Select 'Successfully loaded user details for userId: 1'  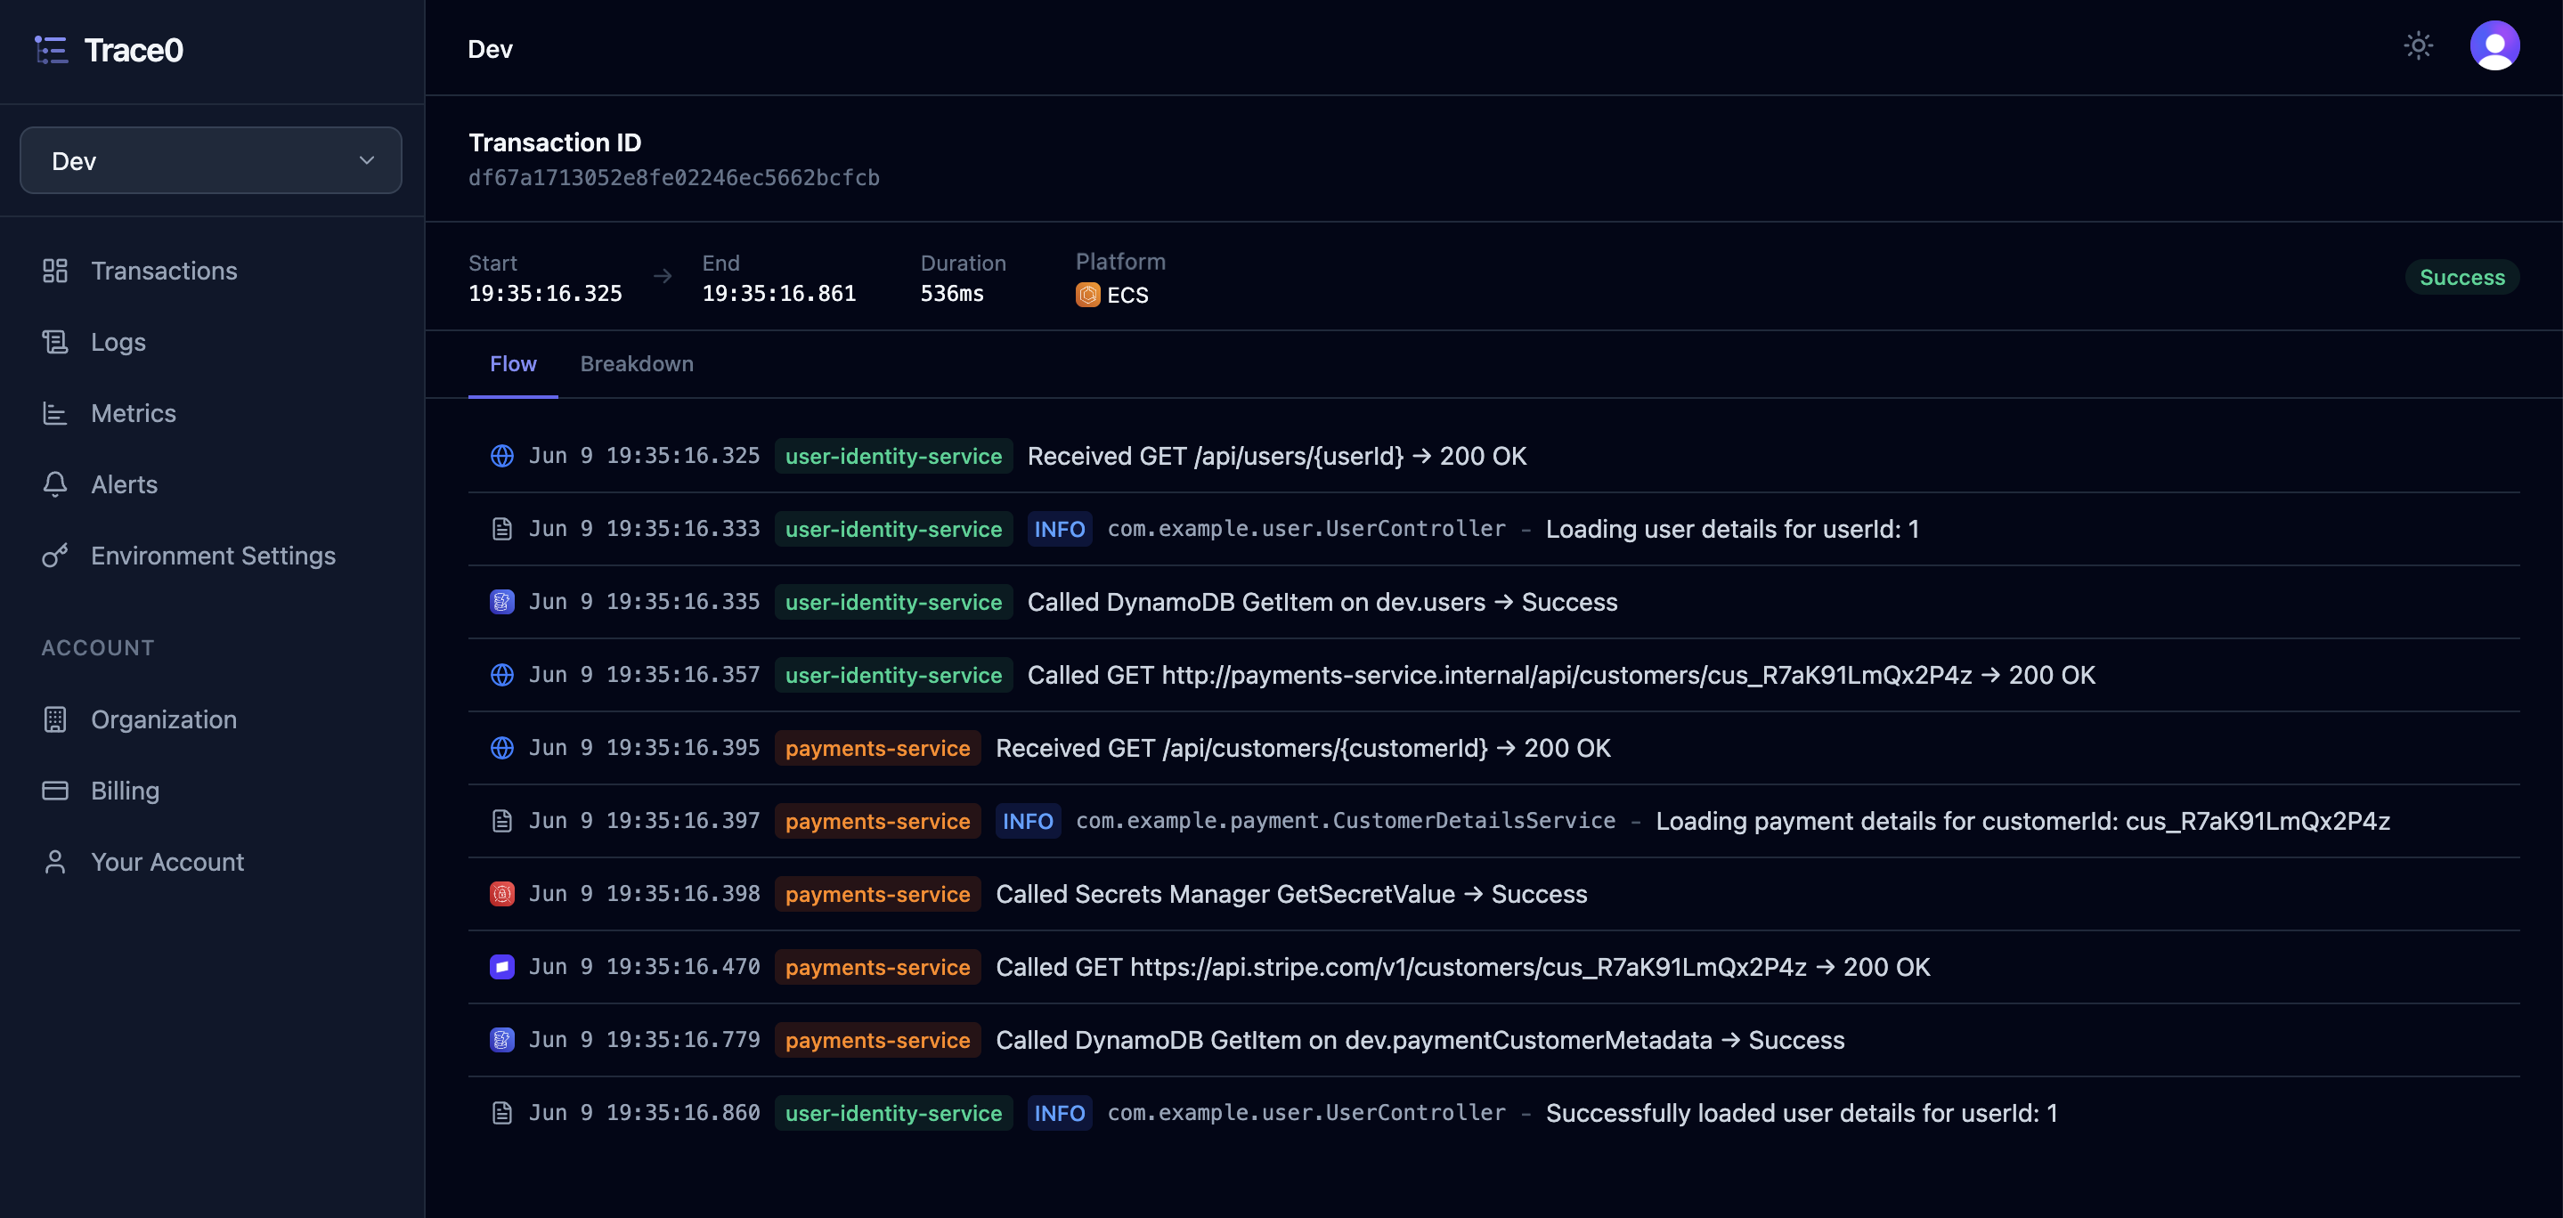click(x=1802, y=1114)
